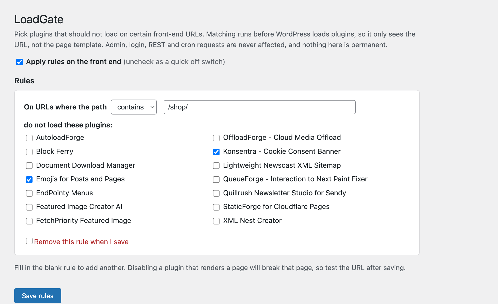Check the Block Ferry plugin box
Image resolution: width=498 pixels, height=304 pixels.
point(29,152)
